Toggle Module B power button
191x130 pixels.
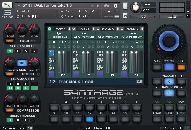74,29
